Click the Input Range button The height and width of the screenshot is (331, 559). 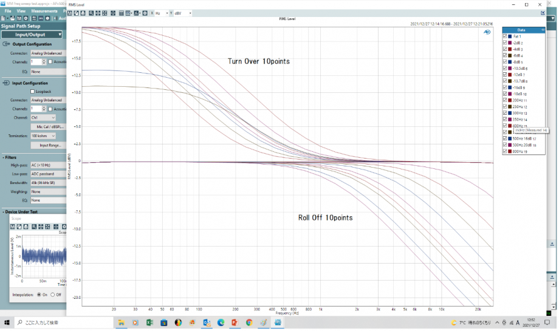point(49,145)
